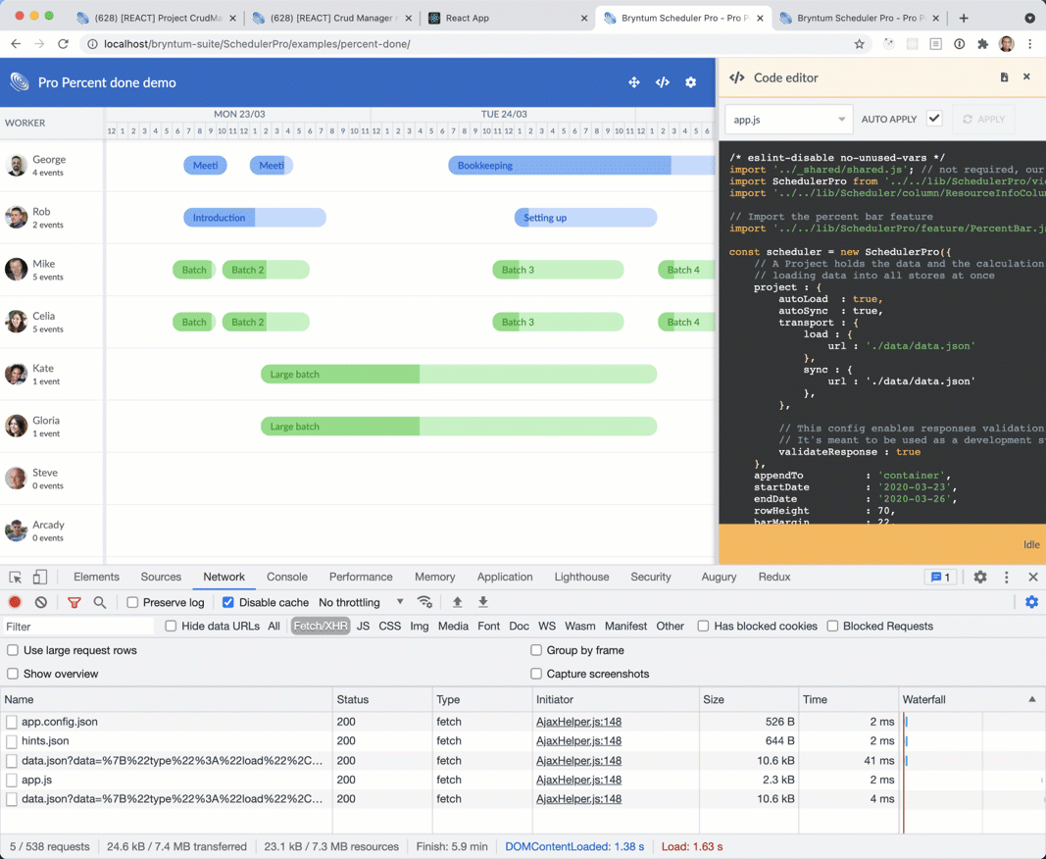The height and width of the screenshot is (859, 1046).
Task: Enable the Preserve log checkbox
Action: click(x=132, y=601)
